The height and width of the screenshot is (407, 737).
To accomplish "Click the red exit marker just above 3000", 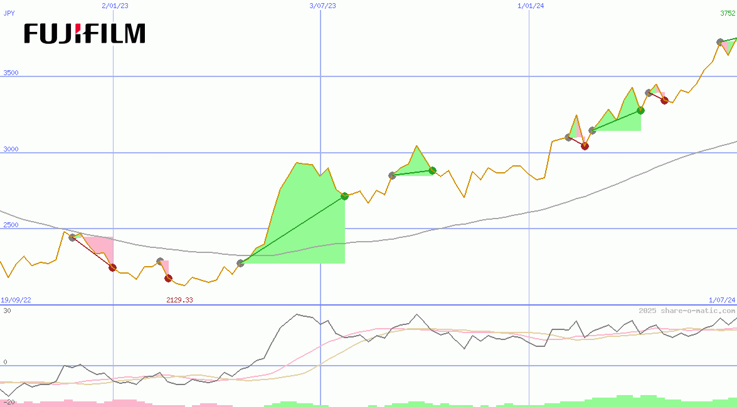I will coord(585,146).
